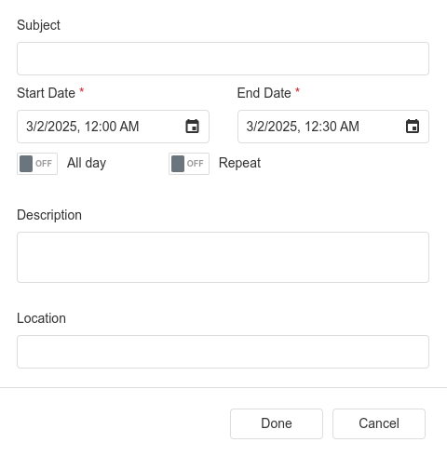Viewport: 447px width, 456px height.
Task: Open the End Date calendar picker icon
Action: (413, 127)
